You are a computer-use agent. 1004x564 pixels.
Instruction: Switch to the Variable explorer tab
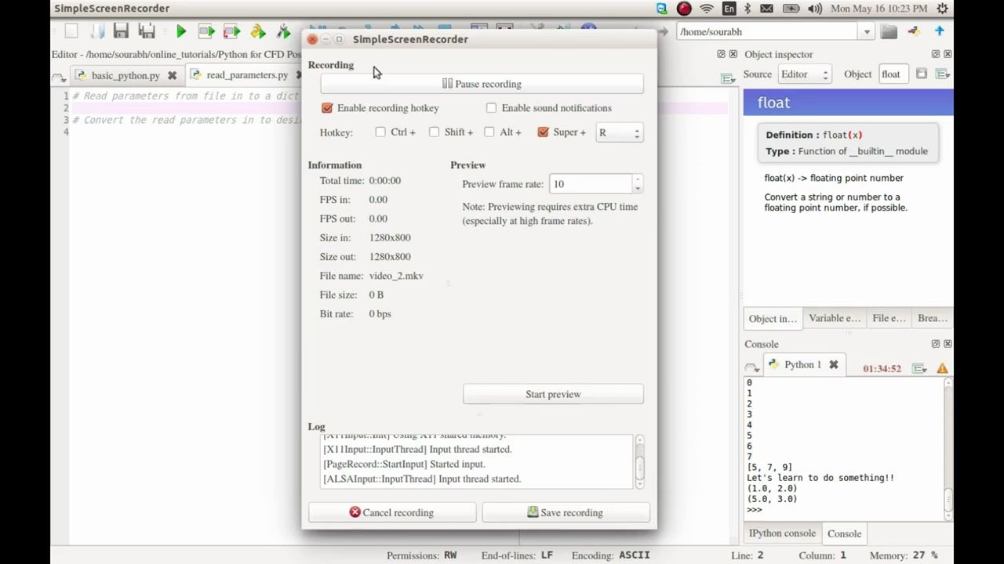coord(835,318)
